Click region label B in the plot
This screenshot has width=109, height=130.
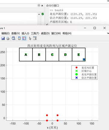tap(39, 55)
